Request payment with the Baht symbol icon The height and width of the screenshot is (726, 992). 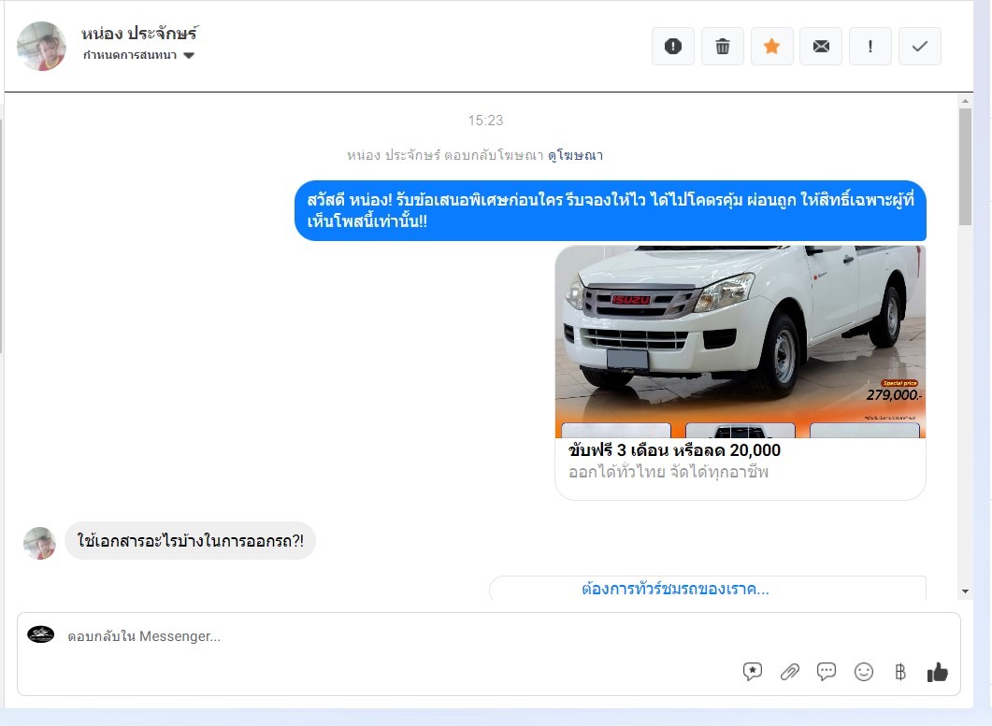tap(900, 672)
